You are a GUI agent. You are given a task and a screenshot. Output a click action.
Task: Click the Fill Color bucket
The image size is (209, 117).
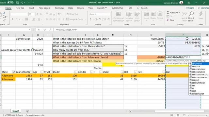coord(33,19)
